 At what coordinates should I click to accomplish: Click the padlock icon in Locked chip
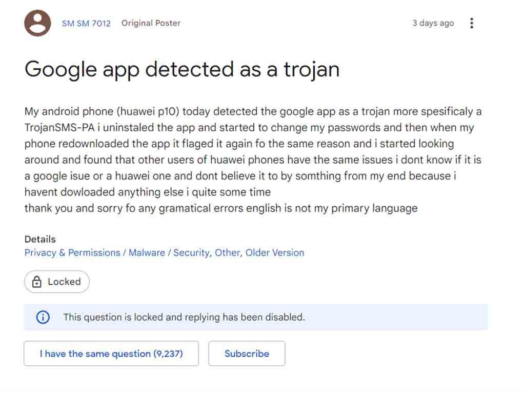click(37, 282)
